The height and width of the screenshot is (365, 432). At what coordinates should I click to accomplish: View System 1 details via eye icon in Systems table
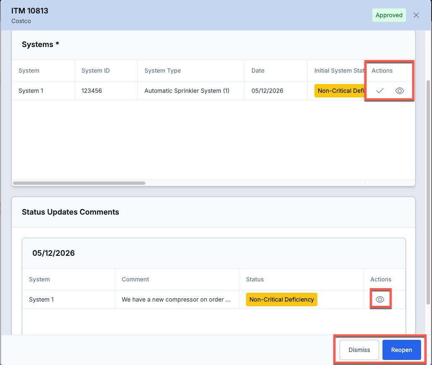(400, 91)
